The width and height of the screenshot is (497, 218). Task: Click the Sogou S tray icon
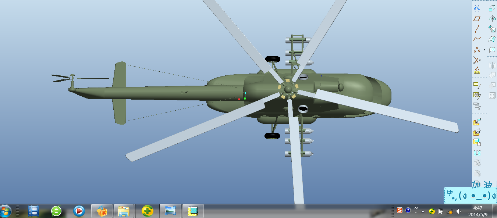click(x=400, y=211)
